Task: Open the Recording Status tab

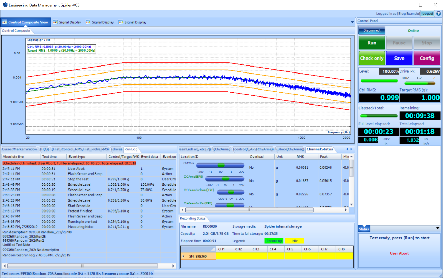Action: click(x=193, y=218)
